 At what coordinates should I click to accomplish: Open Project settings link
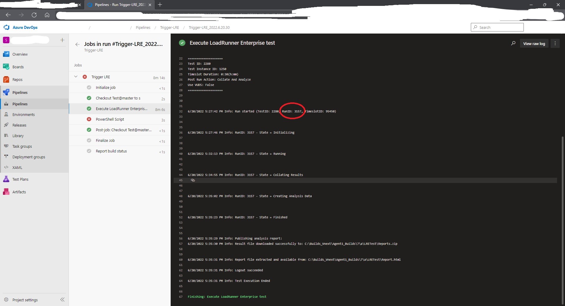coord(25,300)
